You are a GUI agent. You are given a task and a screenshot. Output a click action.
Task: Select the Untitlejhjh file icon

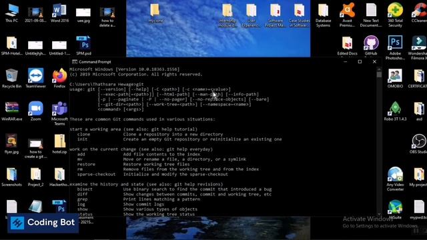pos(35,47)
